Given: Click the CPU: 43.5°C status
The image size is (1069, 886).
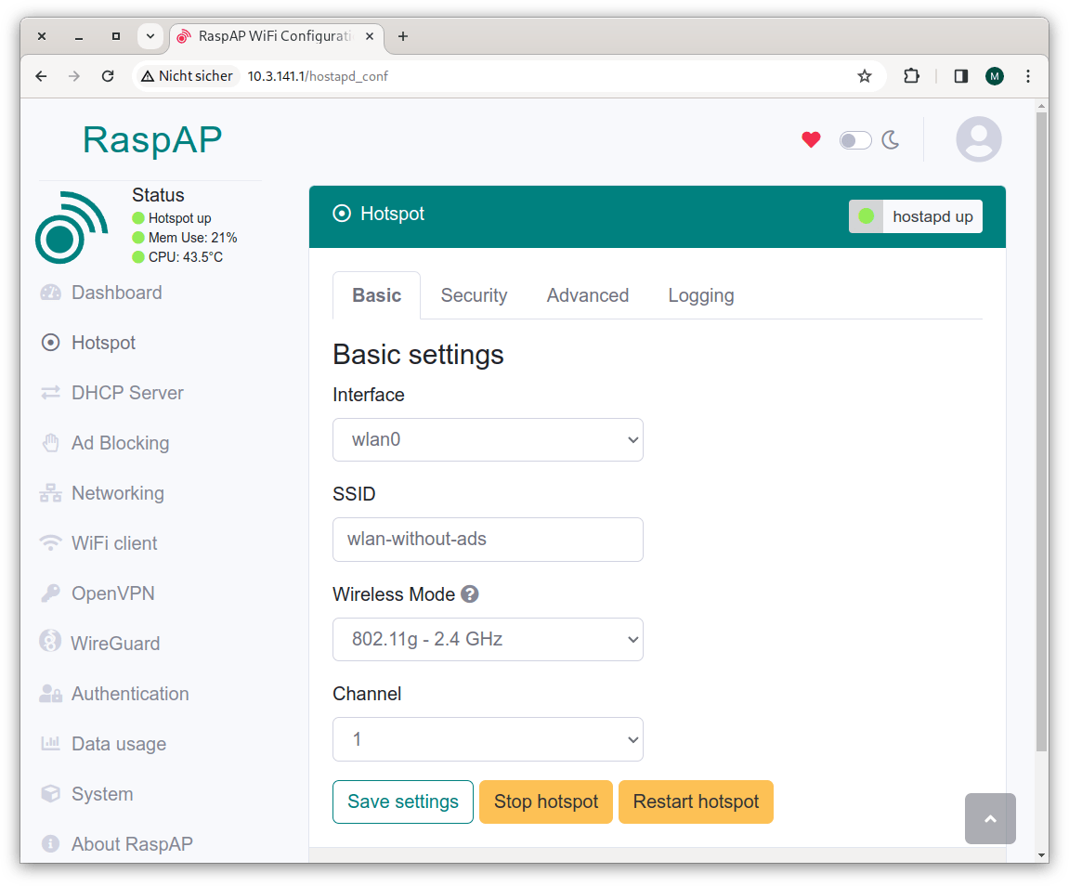Looking at the screenshot, I should coord(186,257).
